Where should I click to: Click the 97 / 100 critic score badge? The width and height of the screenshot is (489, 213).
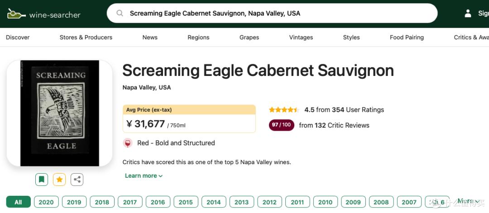tap(281, 125)
